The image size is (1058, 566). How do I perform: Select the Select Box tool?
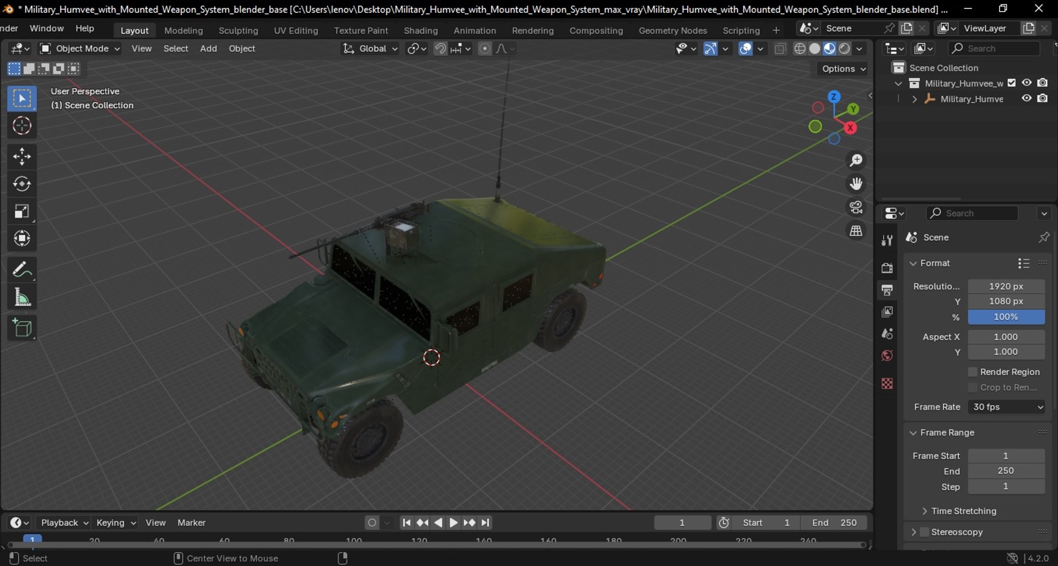(22, 99)
